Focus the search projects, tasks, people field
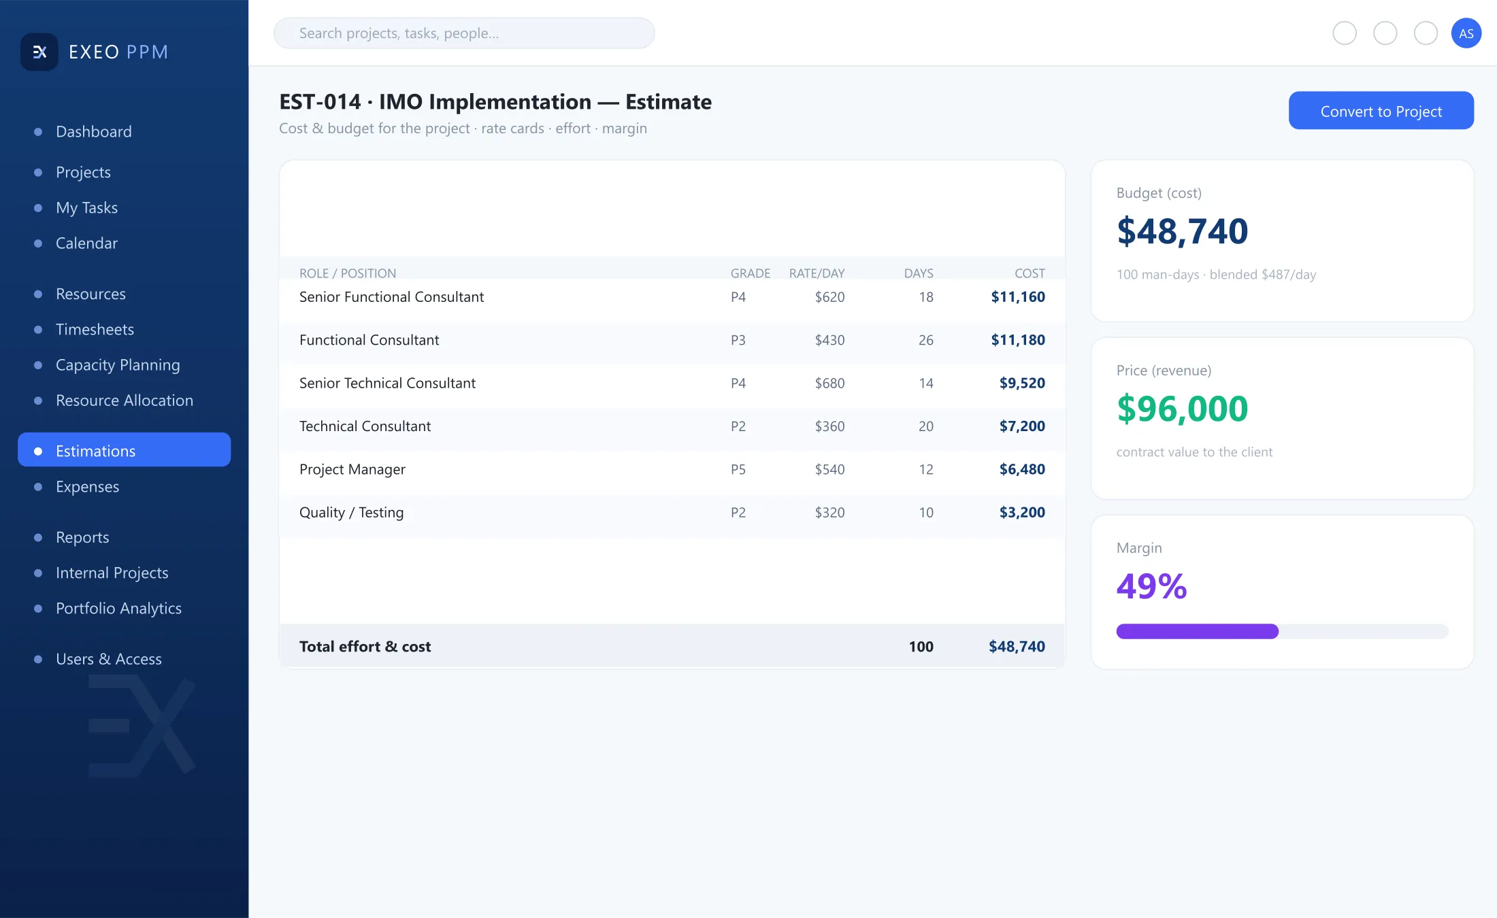 tap(464, 33)
